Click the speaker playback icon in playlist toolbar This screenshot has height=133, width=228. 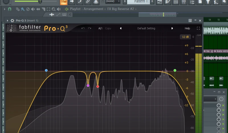click(x=59, y=9)
